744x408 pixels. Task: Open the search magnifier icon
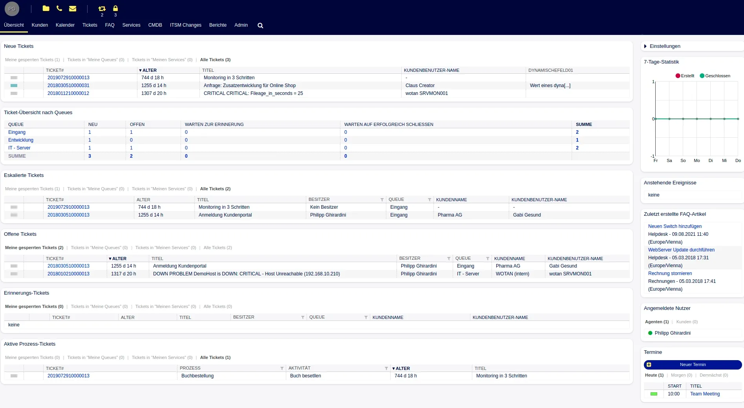[x=260, y=25]
